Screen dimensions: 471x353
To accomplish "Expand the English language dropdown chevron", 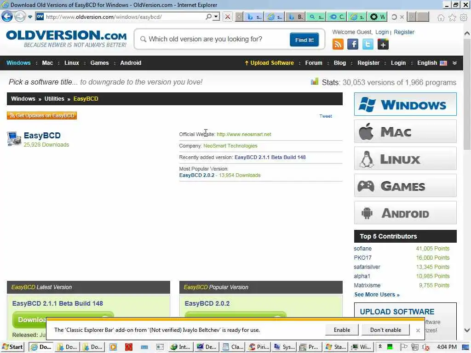I will (454, 63).
